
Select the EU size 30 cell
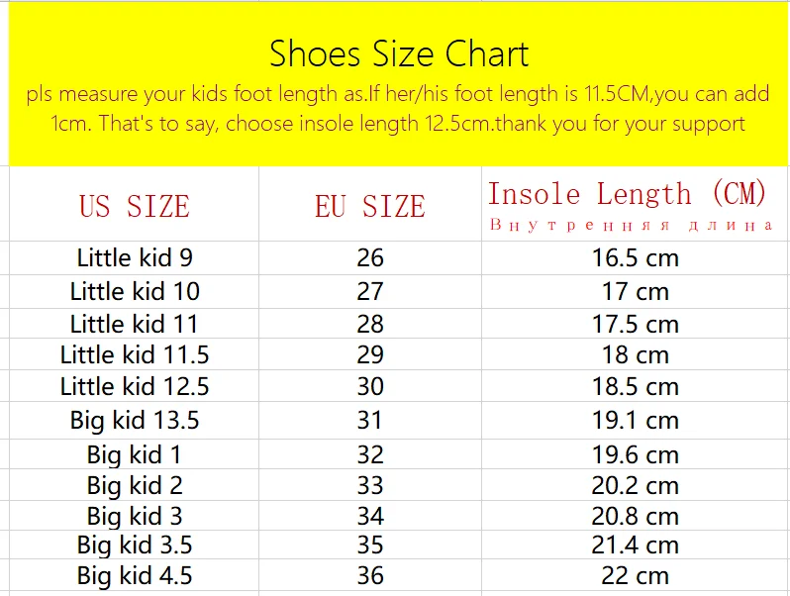(369, 387)
